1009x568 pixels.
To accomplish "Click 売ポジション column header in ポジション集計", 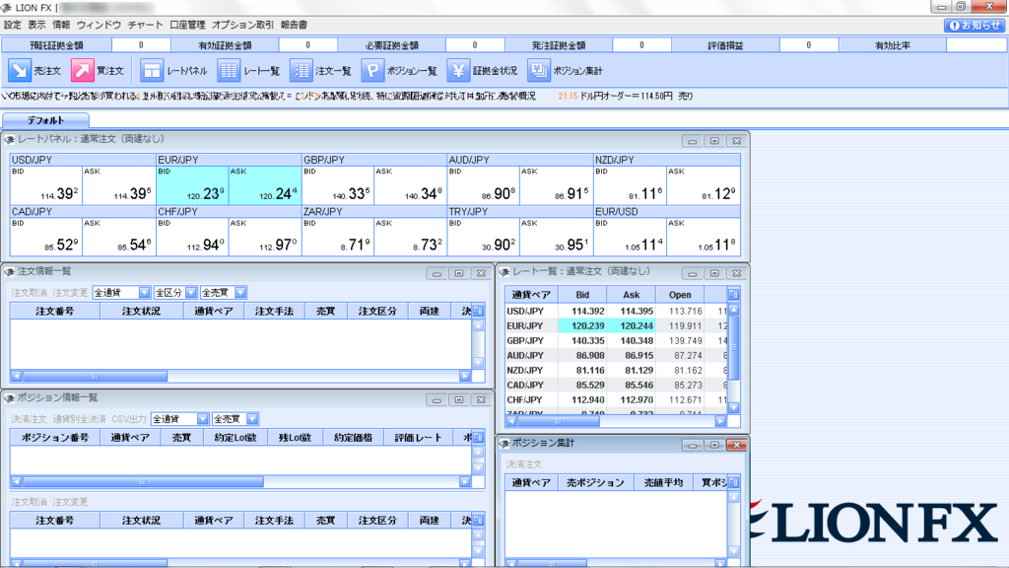I will click(595, 482).
